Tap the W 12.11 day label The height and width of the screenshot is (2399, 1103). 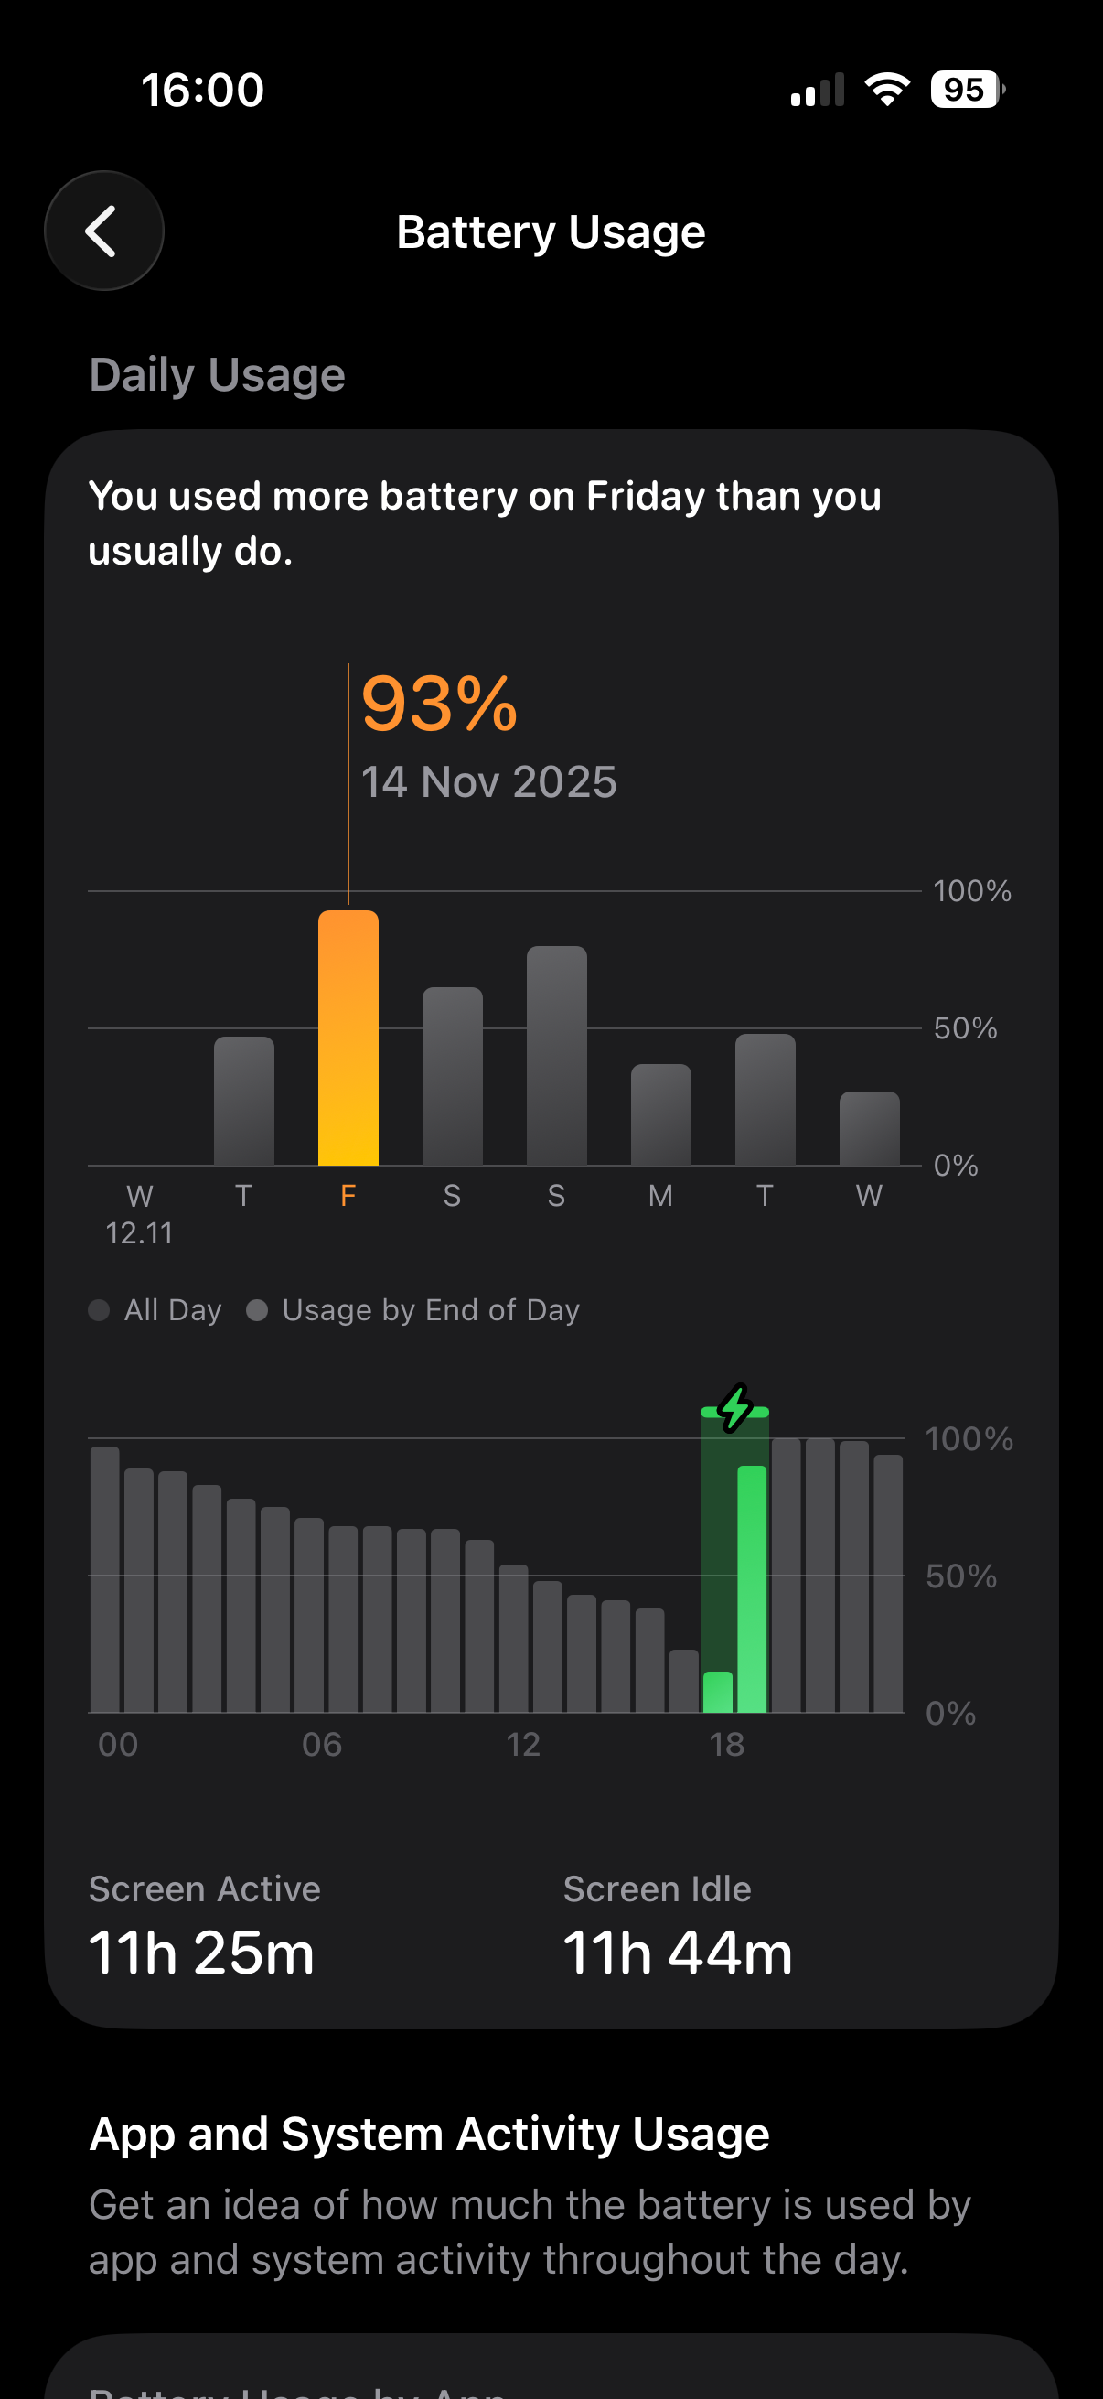point(140,1213)
